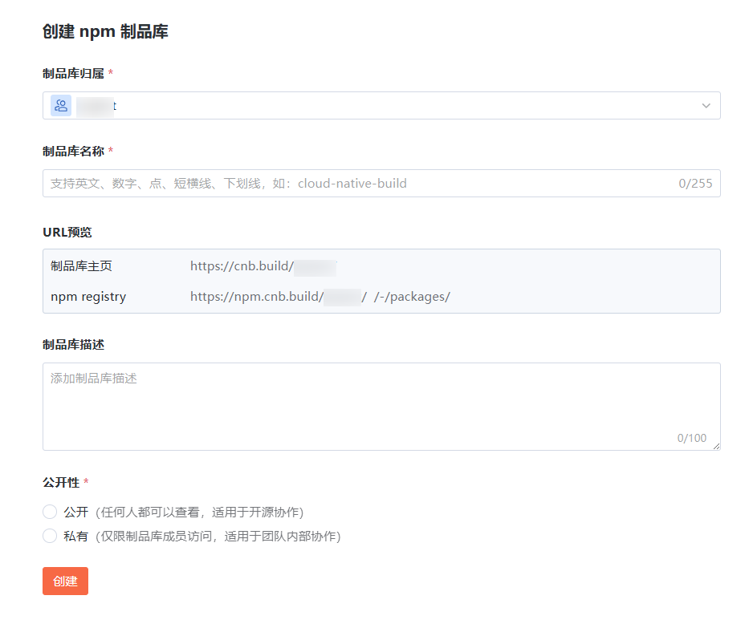Screen dimensions: 749x632
Task: Click the 制品库归属 field label
Action: coord(73,74)
